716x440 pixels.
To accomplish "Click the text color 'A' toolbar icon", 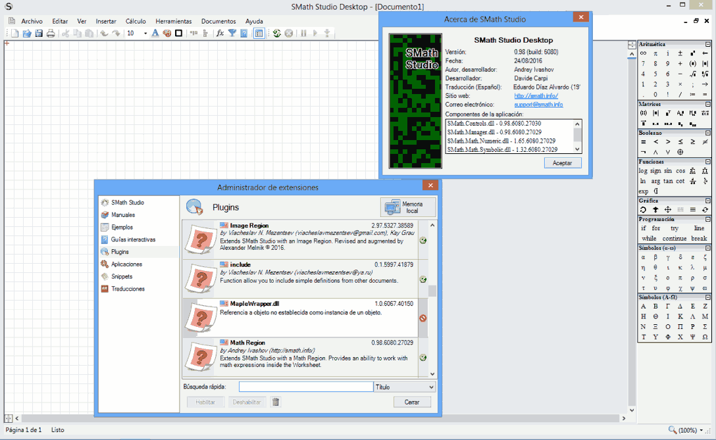I will coord(155,33).
